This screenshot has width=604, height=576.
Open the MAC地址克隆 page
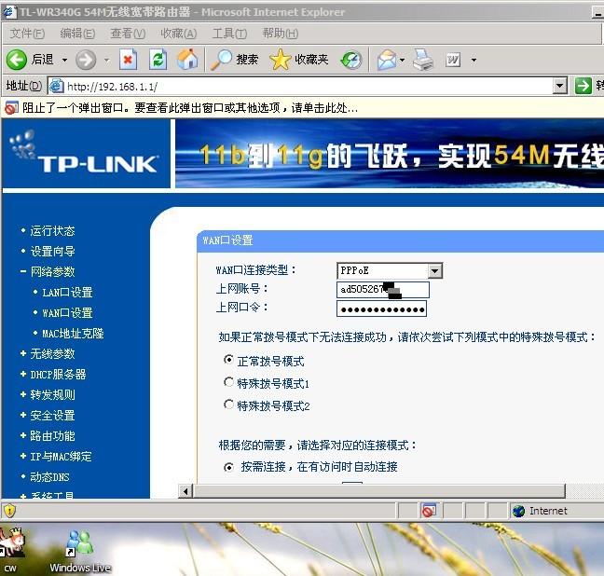coord(73,334)
